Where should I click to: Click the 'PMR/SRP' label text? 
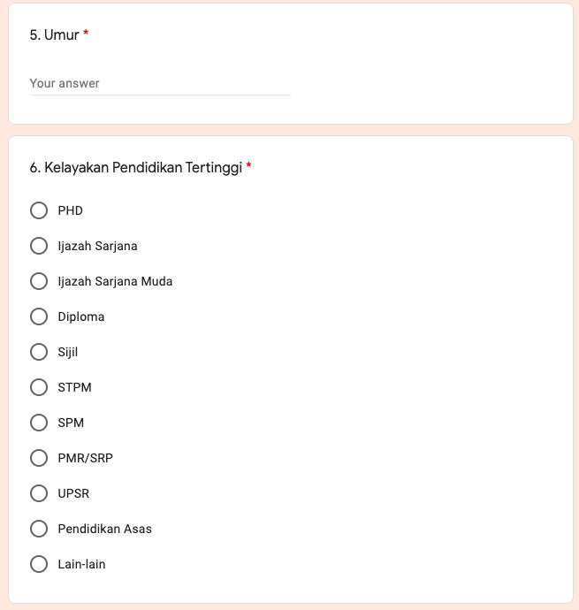point(85,458)
